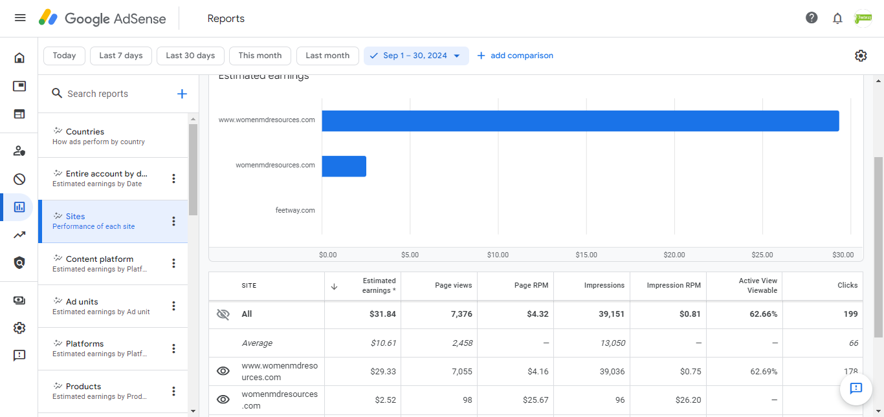The image size is (884, 417).
Task: Open the Ads section icon
Action: coord(19,86)
